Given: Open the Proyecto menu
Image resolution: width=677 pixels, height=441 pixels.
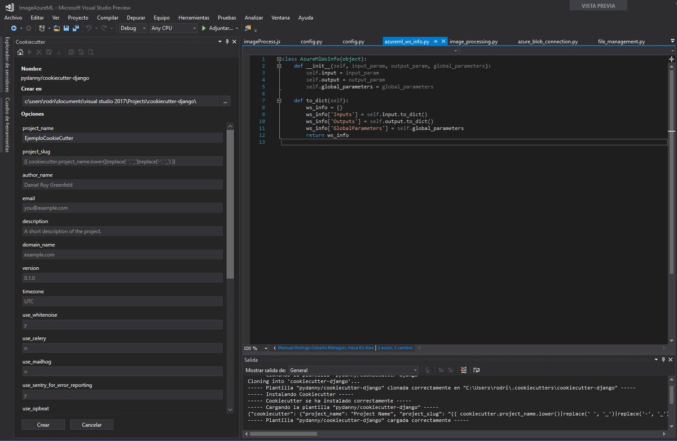Looking at the screenshot, I should (78, 17).
